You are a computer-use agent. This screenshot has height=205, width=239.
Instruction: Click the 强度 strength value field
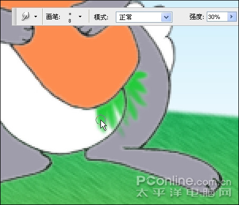(217, 17)
